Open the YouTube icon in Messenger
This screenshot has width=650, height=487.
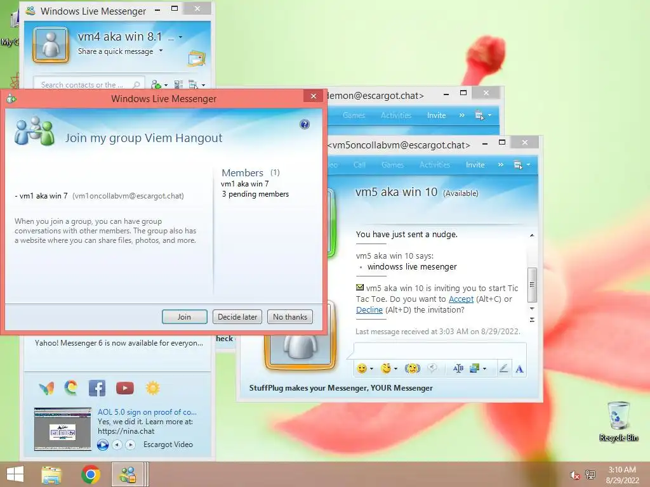125,388
